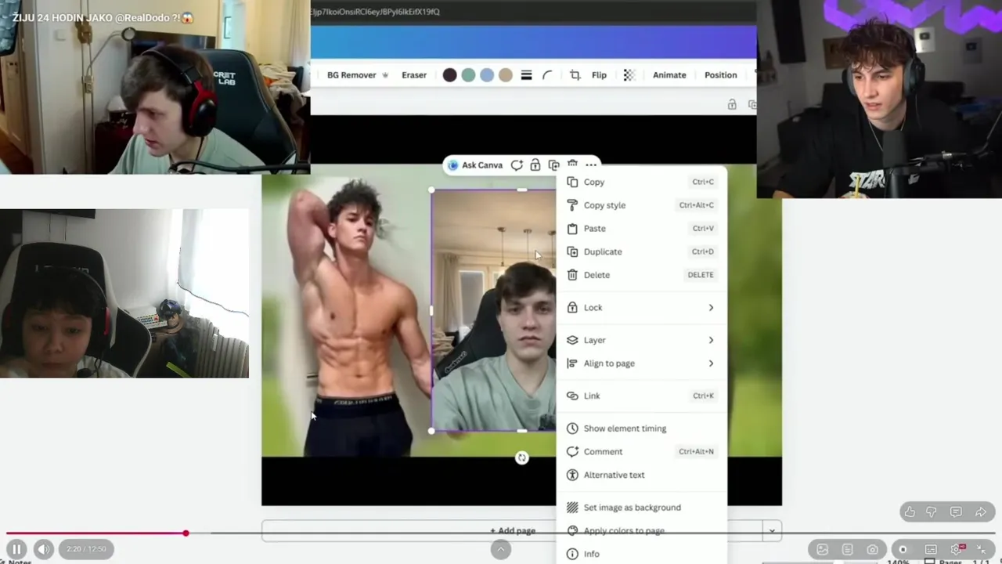Click the picture icon in player controls

[822, 549]
